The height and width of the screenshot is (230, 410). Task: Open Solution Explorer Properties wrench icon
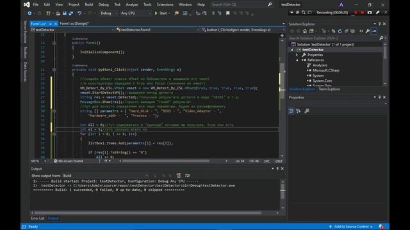tap(368, 31)
